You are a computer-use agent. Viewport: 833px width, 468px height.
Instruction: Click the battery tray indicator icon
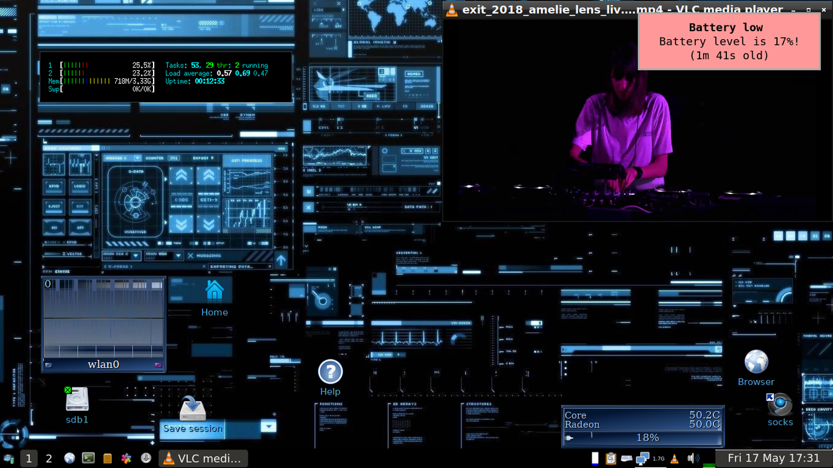coord(595,458)
